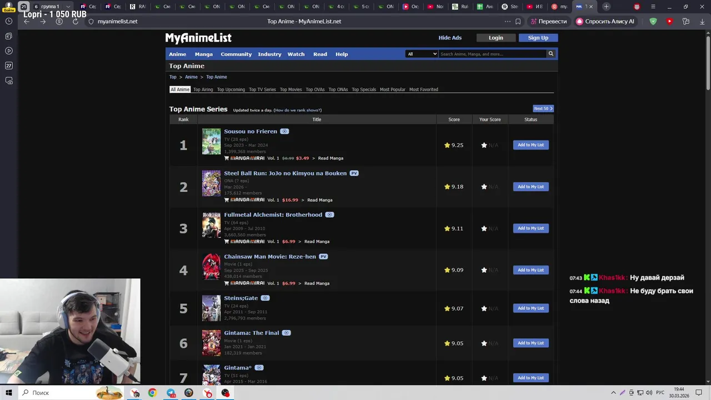The width and height of the screenshot is (711, 400).
Task: Add Sousou no Frieren to My List
Action: pos(531,145)
